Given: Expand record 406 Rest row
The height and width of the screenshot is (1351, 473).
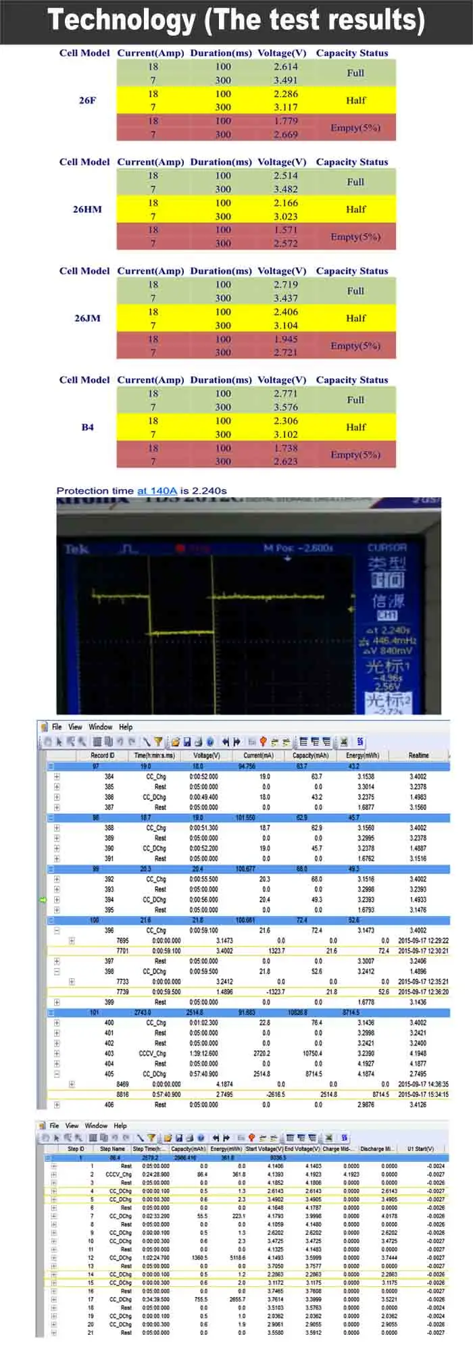Looking at the screenshot, I should pyautogui.click(x=57, y=1105).
